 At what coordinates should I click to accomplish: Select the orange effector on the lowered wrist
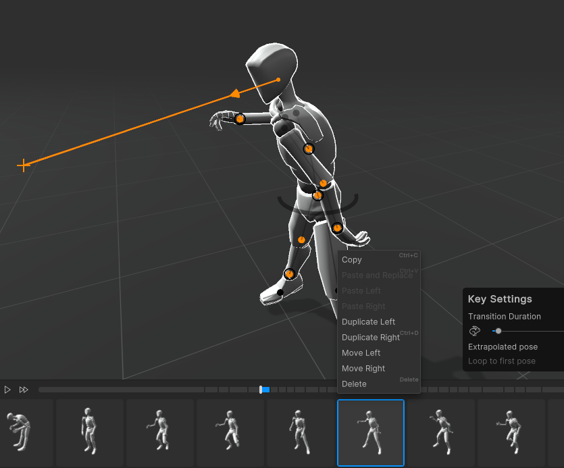pos(337,228)
